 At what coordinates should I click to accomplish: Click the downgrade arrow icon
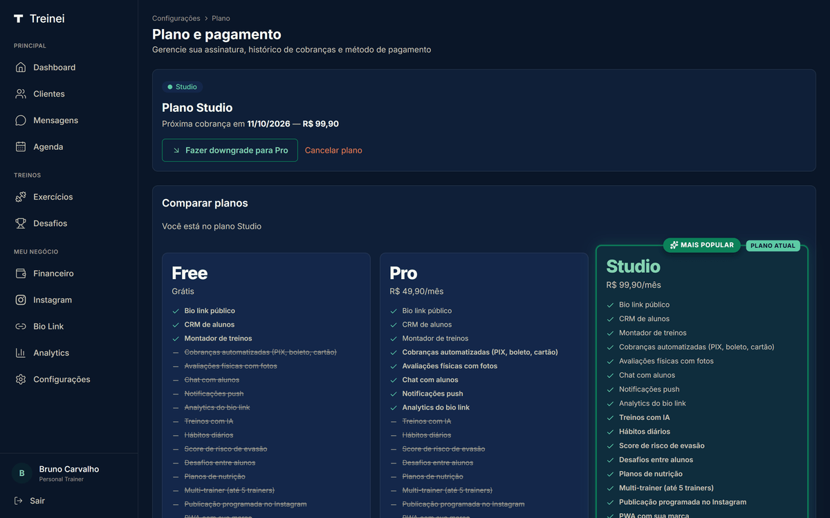176,150
